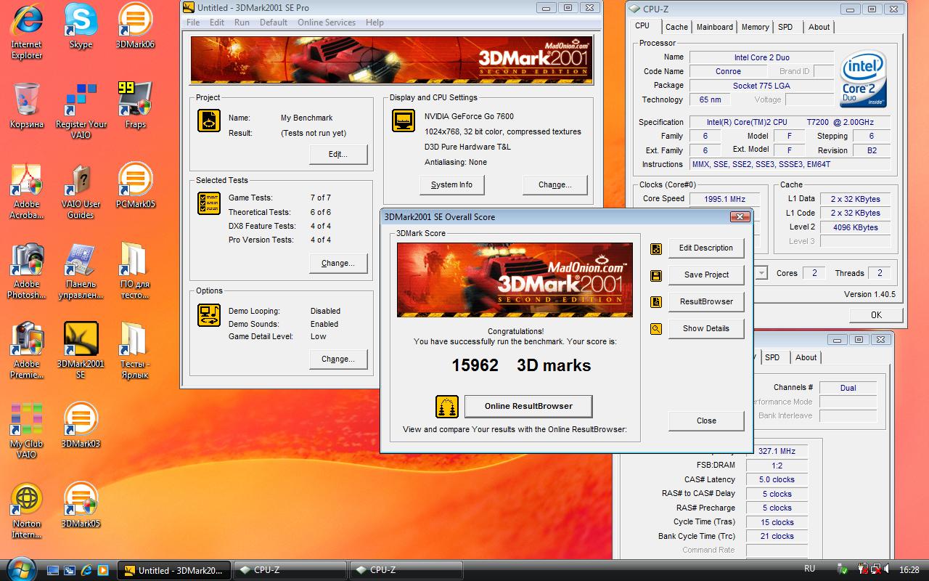Click the Core Speed value 1995.1 MHz
This screenshot has width=929, height=581.
click(x=724, y=199)
